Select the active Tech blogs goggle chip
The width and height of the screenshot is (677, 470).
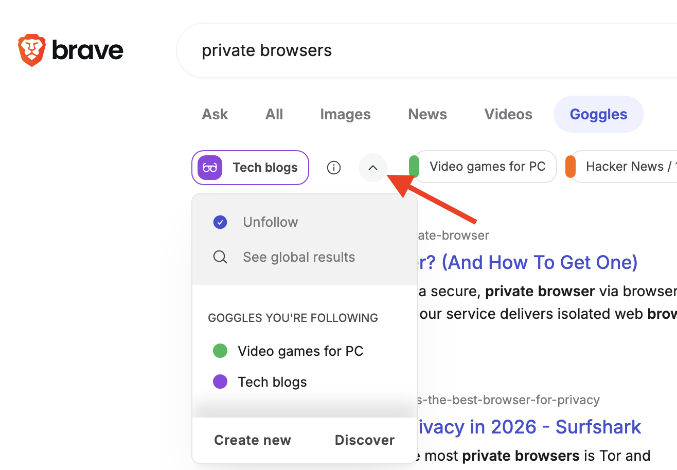(250, 168)
